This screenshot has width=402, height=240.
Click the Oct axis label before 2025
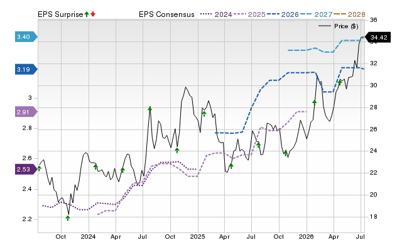[170, 236]
